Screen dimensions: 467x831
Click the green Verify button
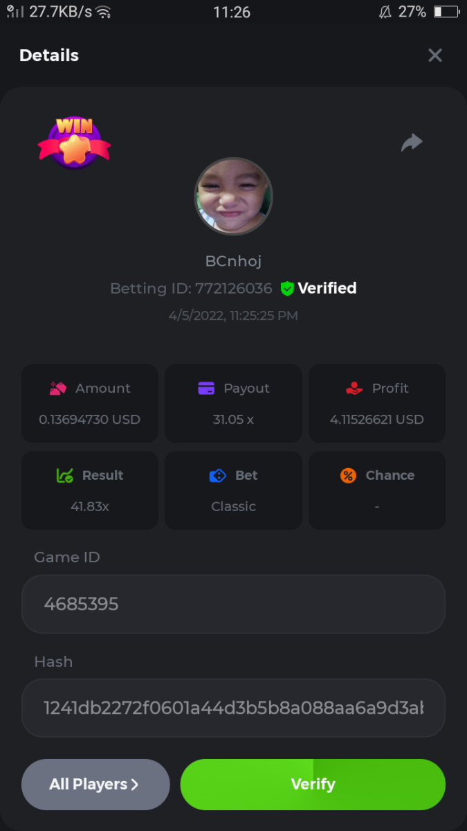coord(313,785)
